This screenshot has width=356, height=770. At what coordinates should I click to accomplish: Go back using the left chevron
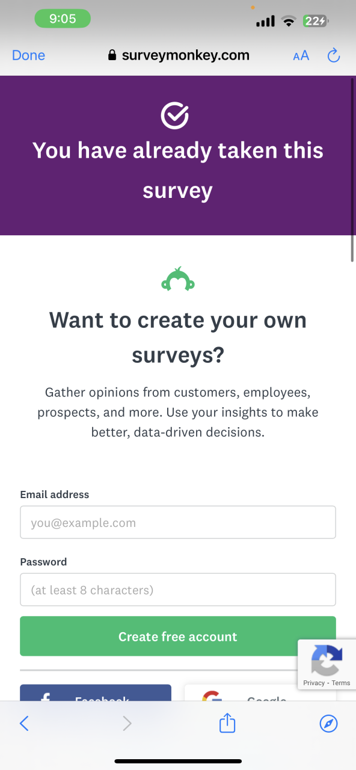pyautogui.click(x=24, y=724)
